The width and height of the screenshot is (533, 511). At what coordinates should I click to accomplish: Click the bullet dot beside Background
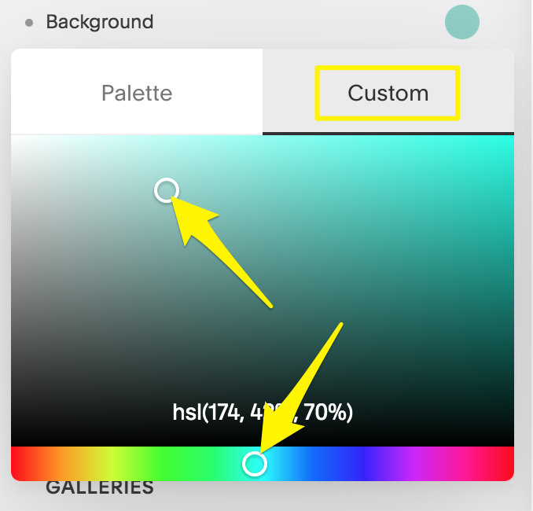(29, 23)
